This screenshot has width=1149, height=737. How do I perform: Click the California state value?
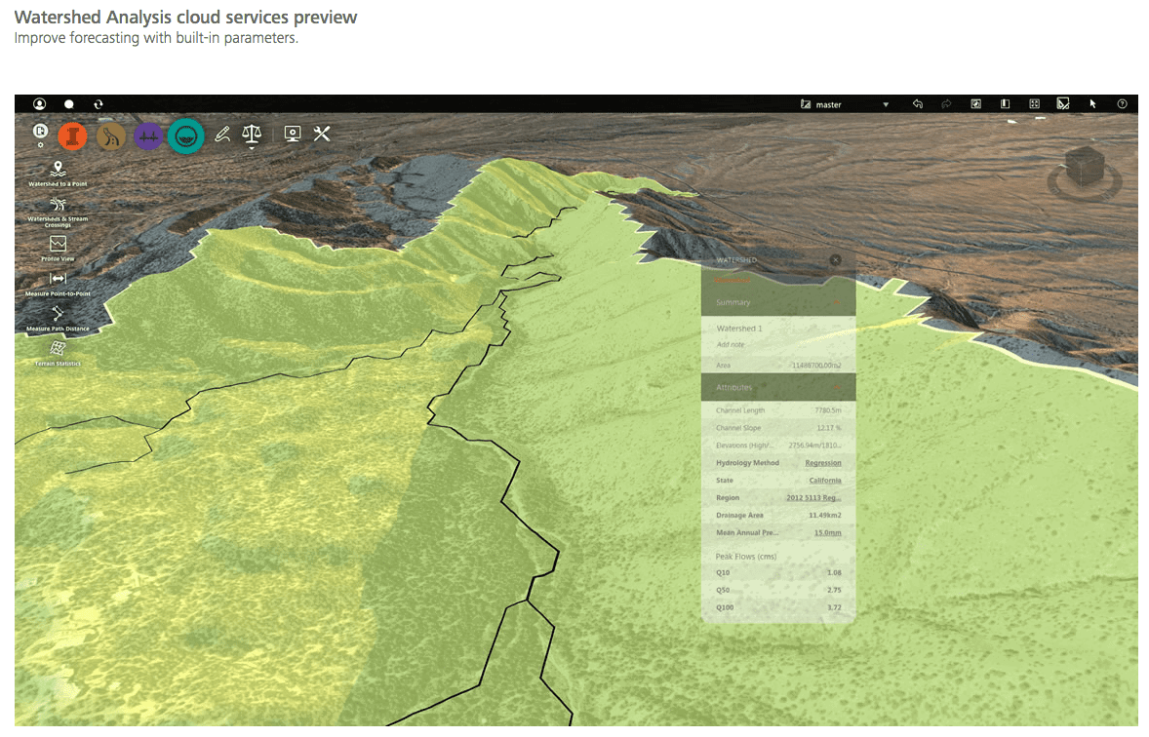pos(824,481)
